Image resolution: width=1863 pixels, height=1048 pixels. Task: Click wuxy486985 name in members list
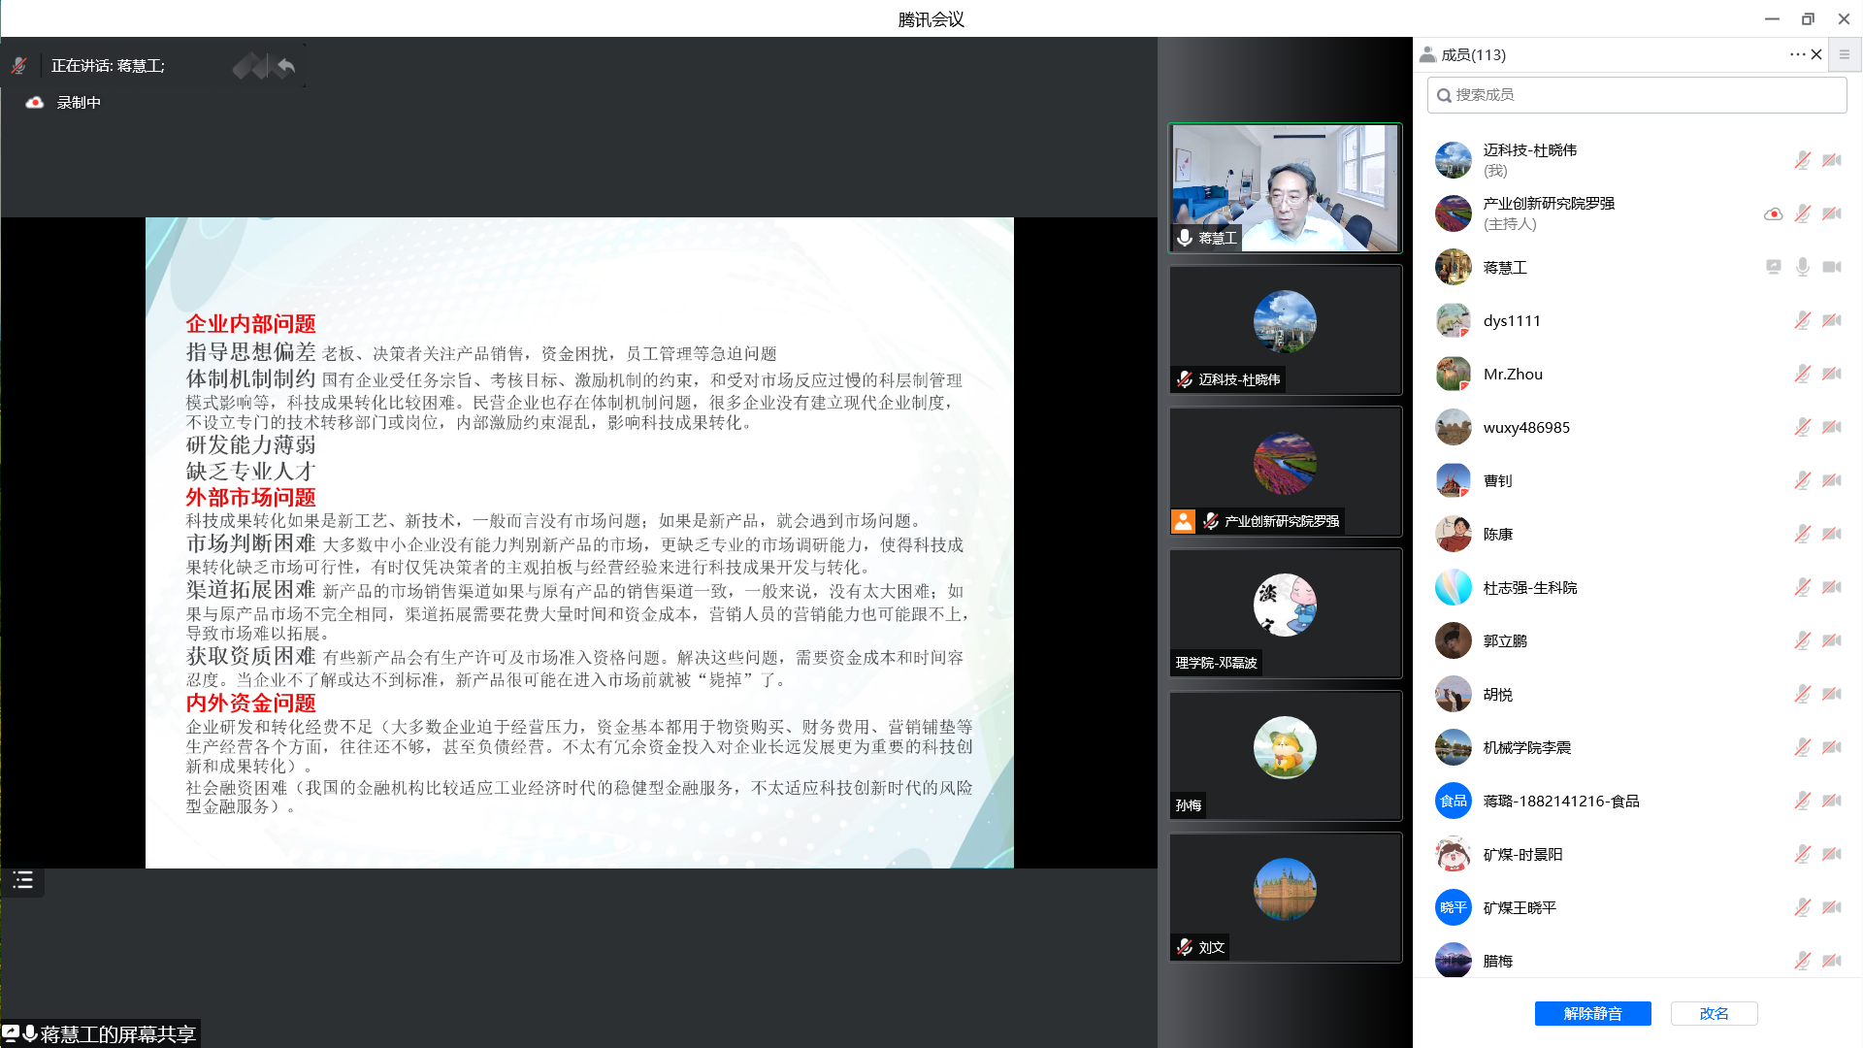pyautogui.click(x=1526, y=427)
